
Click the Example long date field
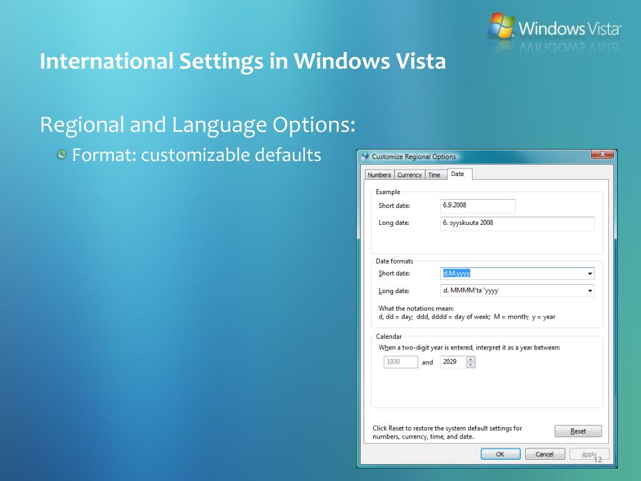pos(517,224)
